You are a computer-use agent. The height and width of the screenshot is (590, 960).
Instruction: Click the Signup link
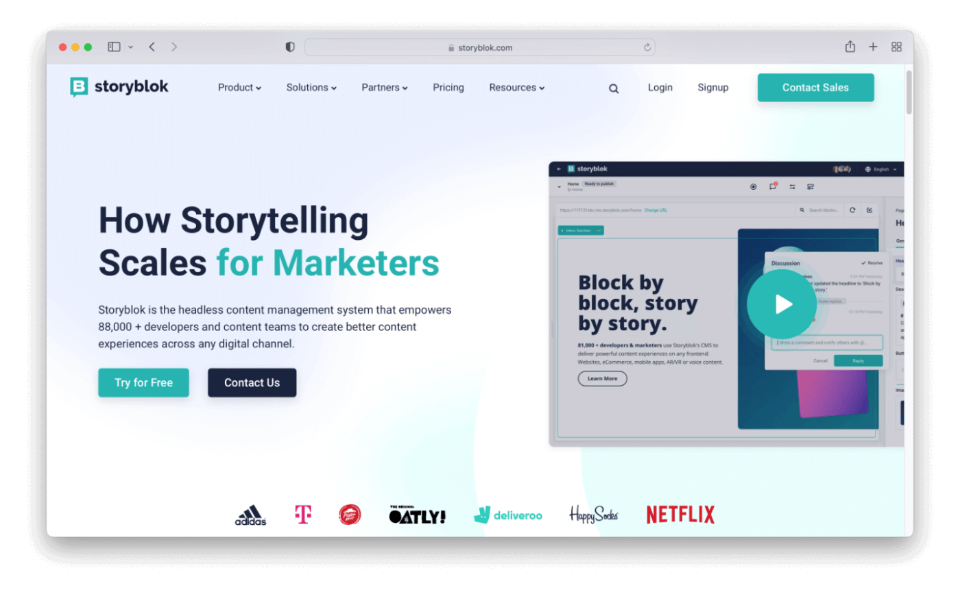point(713,88)
